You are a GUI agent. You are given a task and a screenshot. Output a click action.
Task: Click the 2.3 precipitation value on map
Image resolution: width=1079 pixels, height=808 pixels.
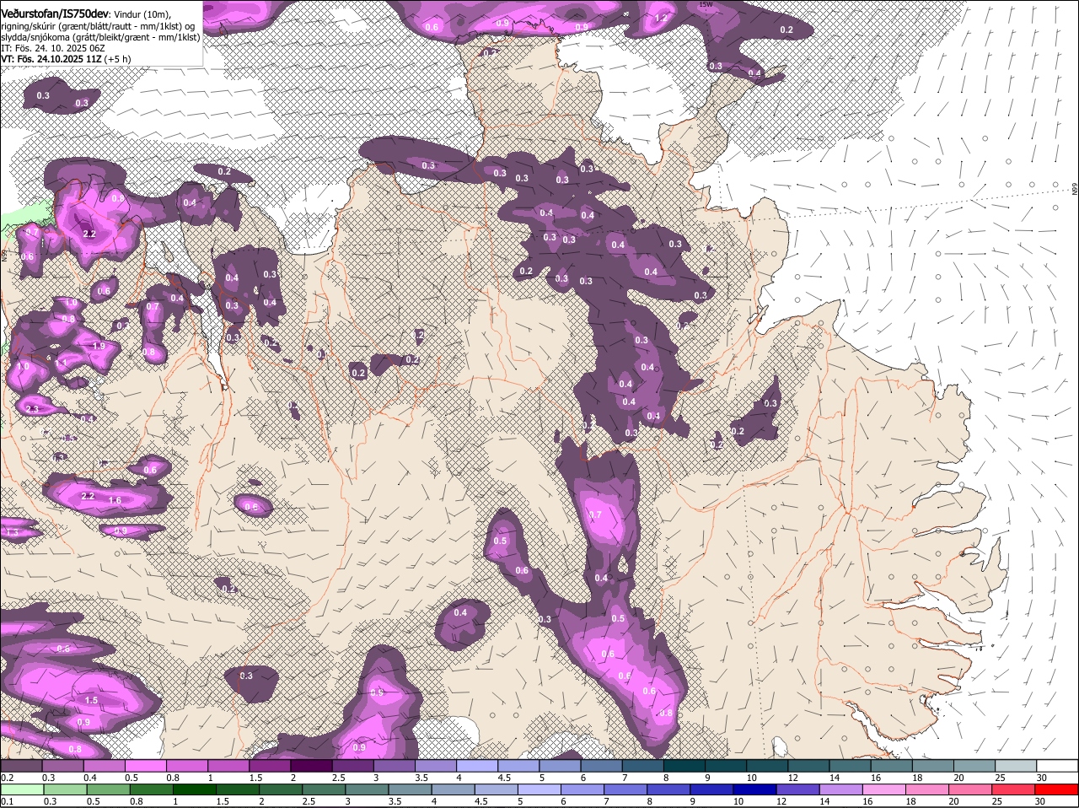tap(32, 409)
